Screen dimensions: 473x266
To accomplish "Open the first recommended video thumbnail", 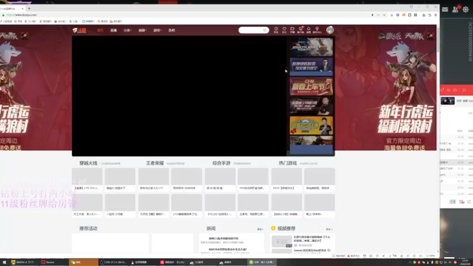I will [x=282, y=241].
